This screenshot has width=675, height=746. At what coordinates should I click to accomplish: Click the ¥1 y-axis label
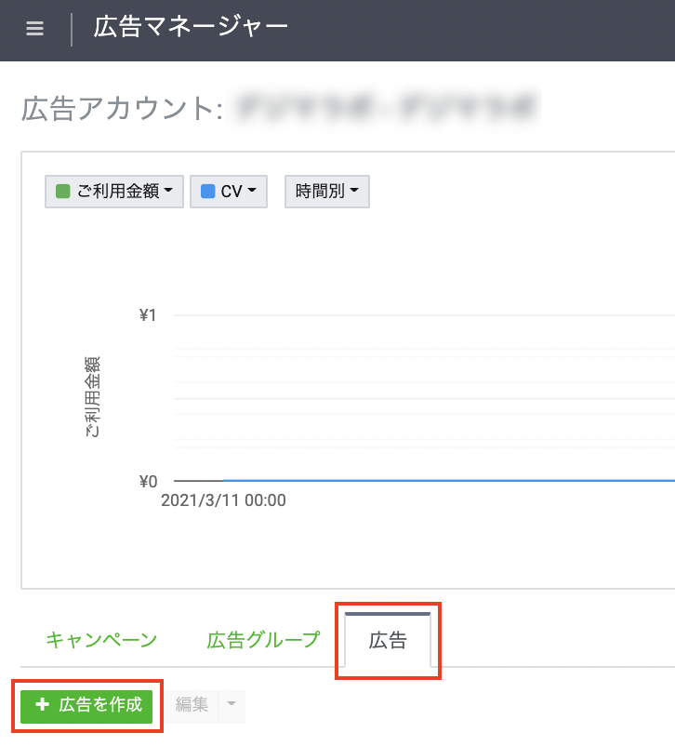pos(148,315)
